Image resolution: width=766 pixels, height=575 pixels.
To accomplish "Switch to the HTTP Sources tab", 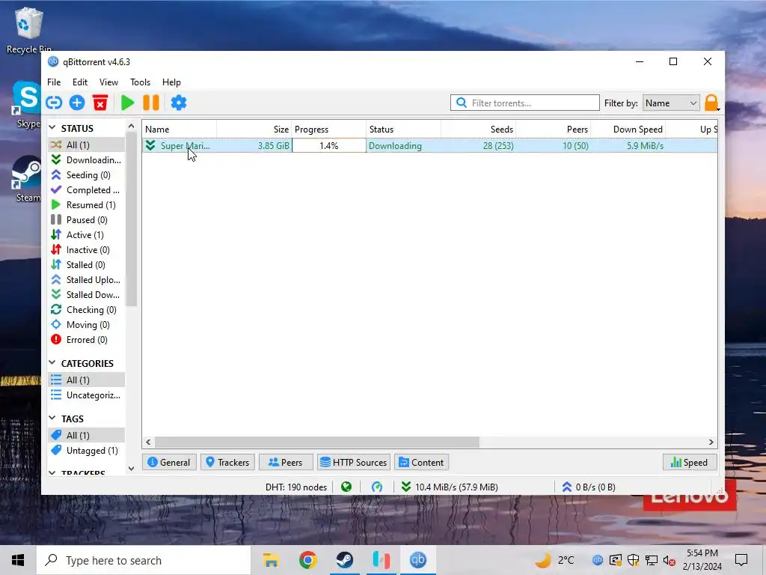I will pos(354,463).
